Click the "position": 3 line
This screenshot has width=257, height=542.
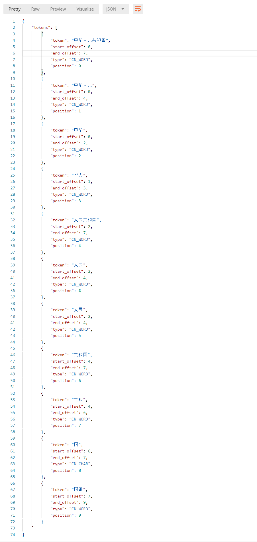click(66, 201)
